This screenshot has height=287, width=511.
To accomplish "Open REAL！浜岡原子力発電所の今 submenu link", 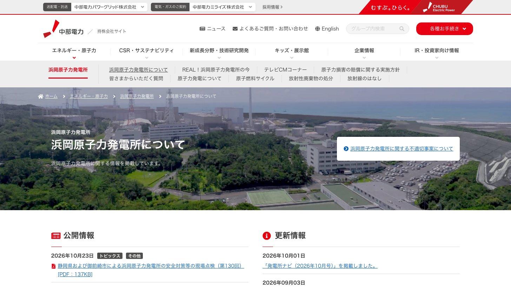I will (x=216, y=70).
